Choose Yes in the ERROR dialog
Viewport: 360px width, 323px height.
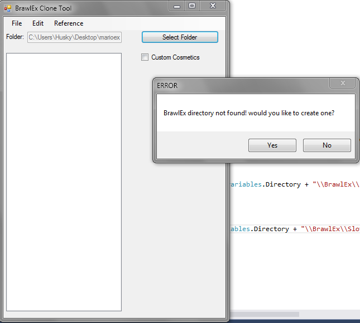click(272, 145)
